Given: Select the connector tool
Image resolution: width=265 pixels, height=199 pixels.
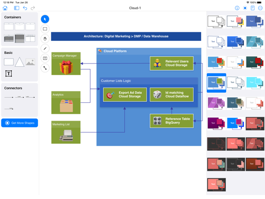Looking at the screenshot, I should (x=45, y=68).
